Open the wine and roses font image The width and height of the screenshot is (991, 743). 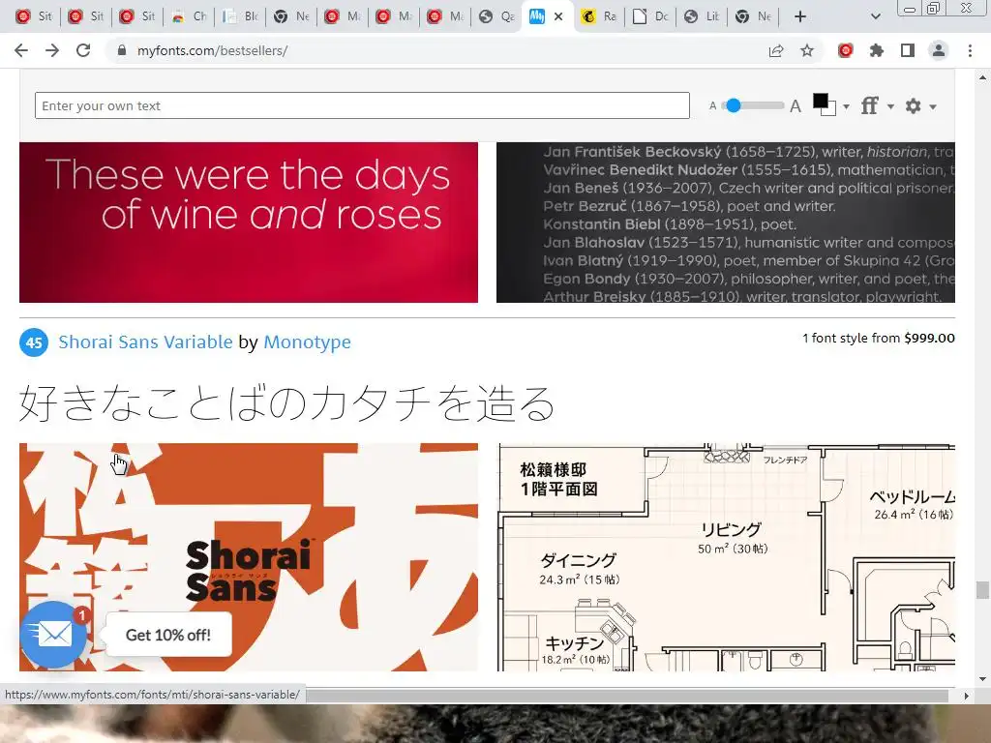click(249, 223)
